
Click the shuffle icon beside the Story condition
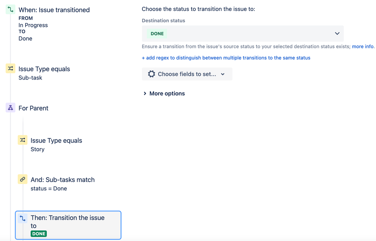(x=23, y=140)
